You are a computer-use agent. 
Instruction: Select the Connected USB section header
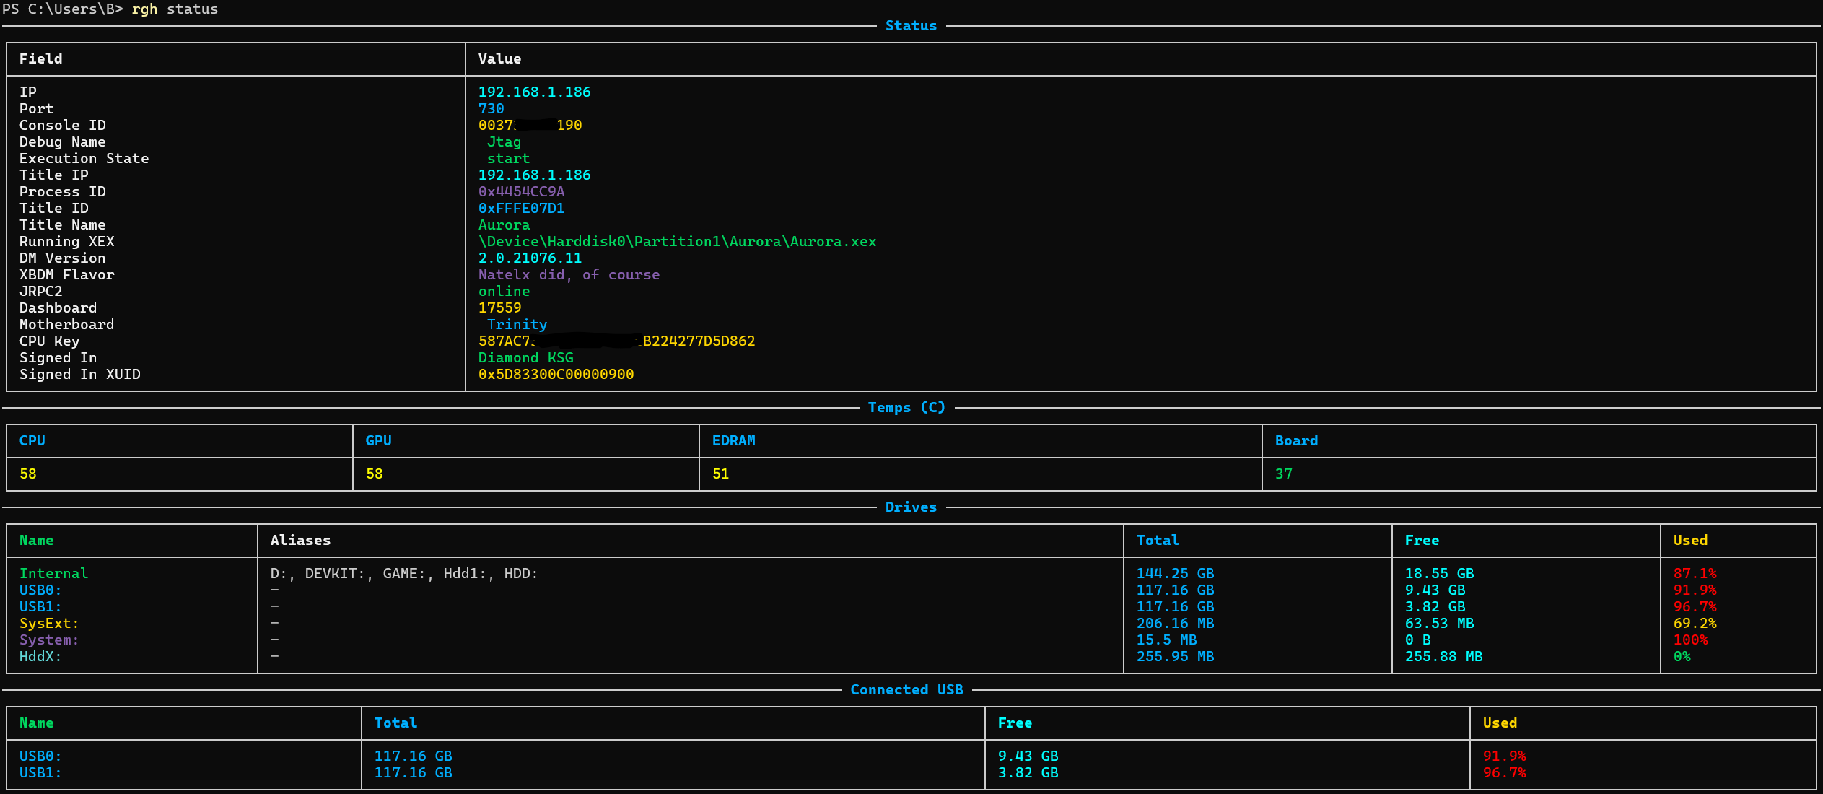coord(906,689)
